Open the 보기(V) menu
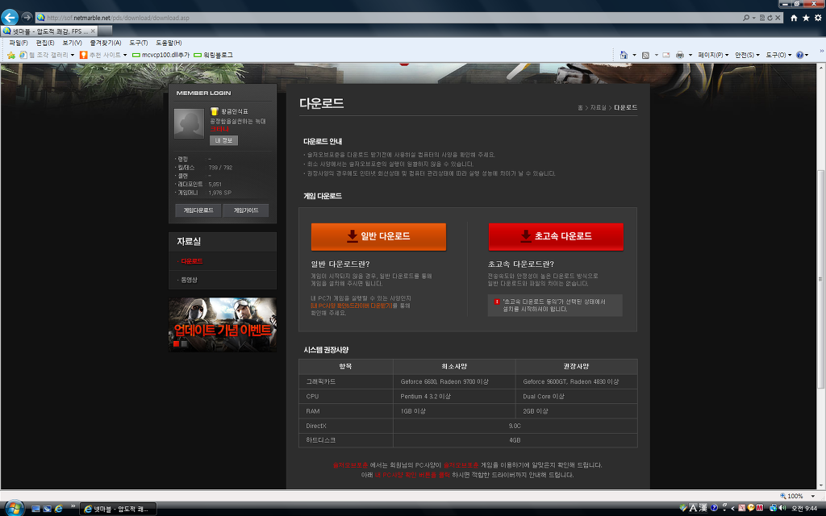826x516 pixels. click(x=72, y=43)
